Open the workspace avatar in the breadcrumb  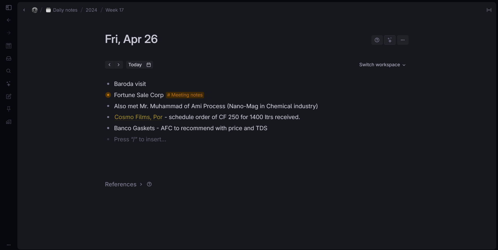tap(35, 10)
